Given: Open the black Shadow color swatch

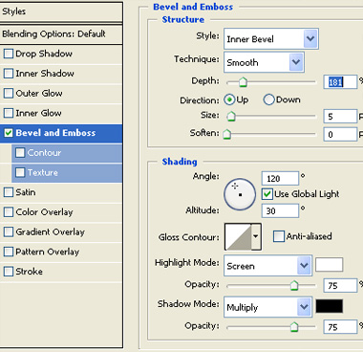Looking at the screenshot, I should point(330,306).
